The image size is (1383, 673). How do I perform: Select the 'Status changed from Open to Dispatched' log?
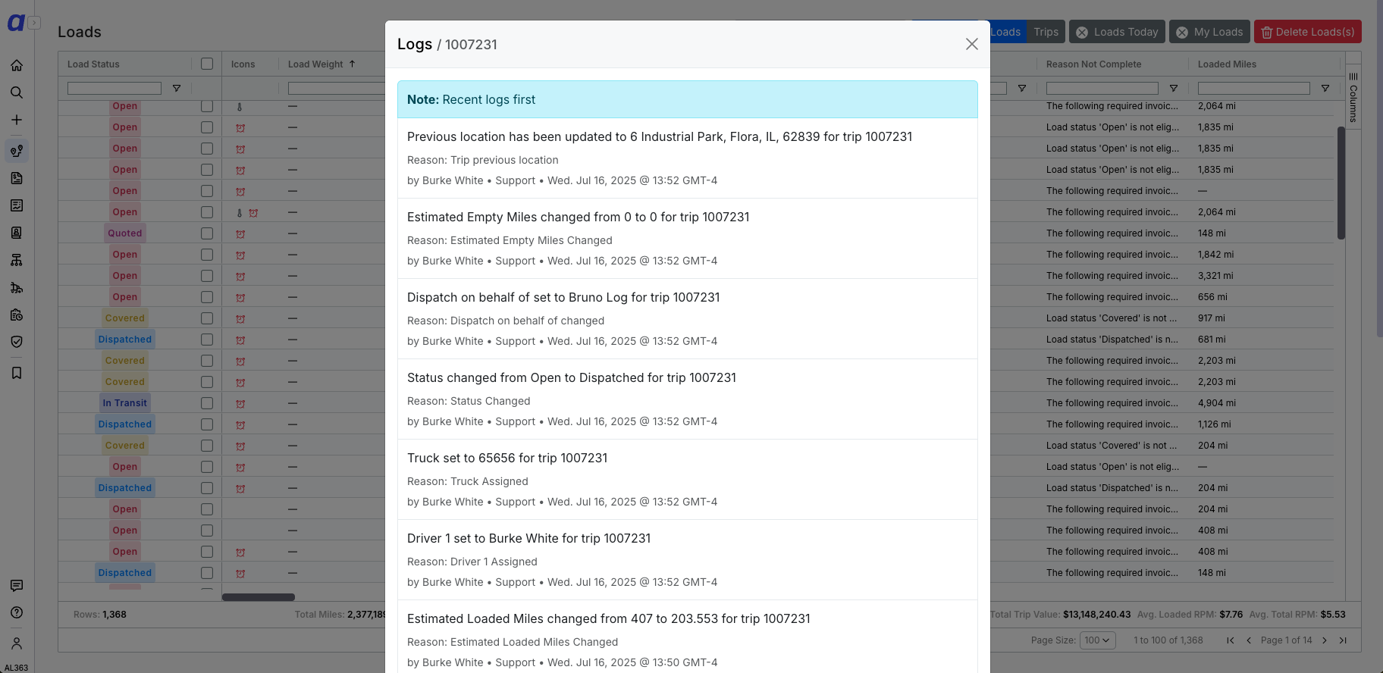[x=688, y=399]
